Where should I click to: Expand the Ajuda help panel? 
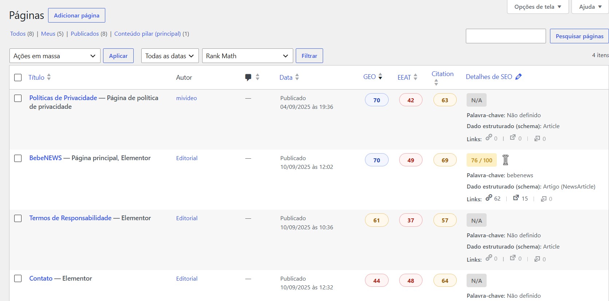click(590, 7)
